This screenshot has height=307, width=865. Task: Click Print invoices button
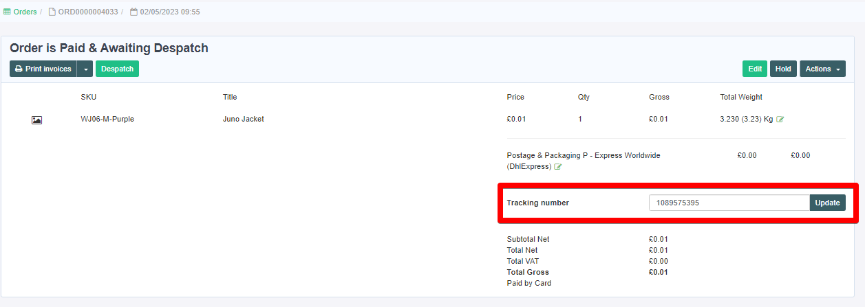pos(43,69)
